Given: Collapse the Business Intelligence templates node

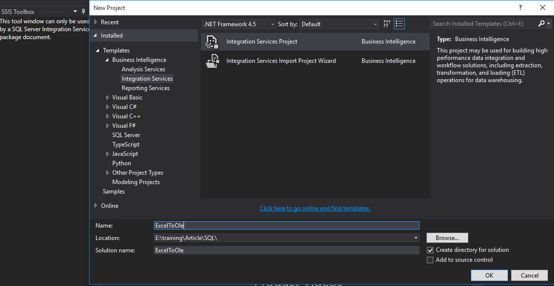Looking at the screenshot, I should pyautogui.click(x=106, y=59).
